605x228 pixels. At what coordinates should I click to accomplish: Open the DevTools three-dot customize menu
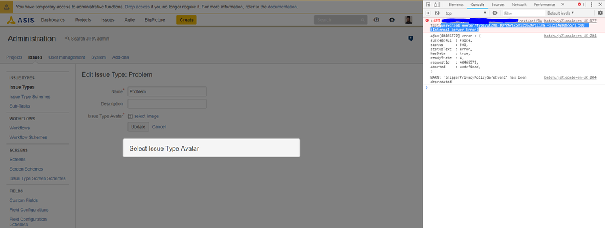click(x=592, y=5)
